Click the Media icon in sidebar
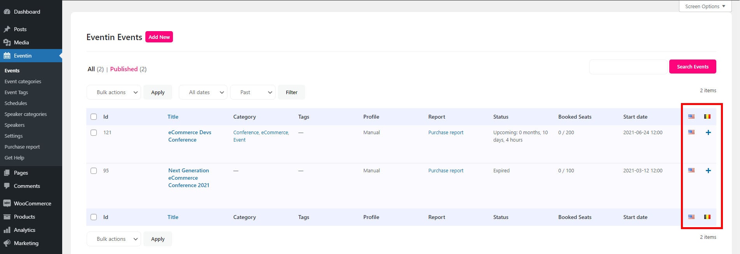 7,42
